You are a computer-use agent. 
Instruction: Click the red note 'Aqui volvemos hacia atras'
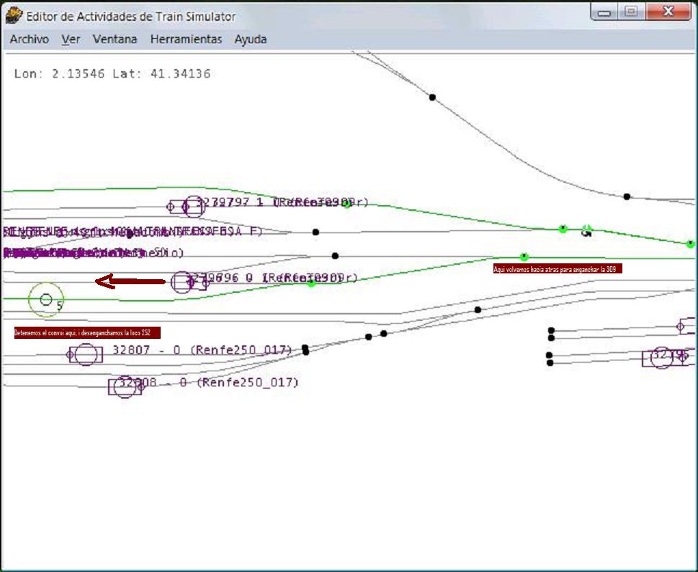pyautogui.click(x=556, y=268)
